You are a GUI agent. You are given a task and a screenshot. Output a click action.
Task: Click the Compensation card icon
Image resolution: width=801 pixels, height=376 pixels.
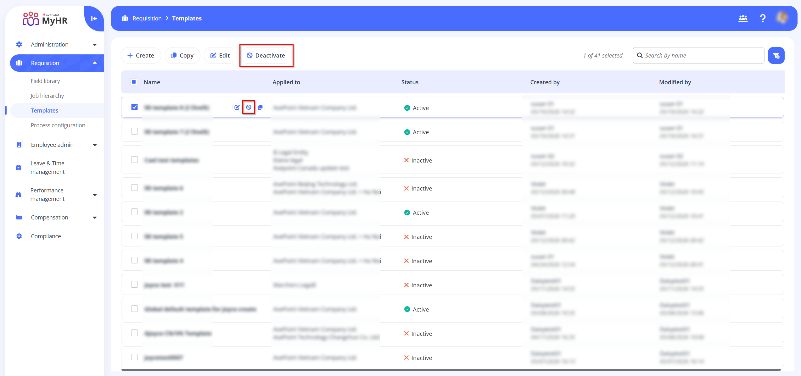19,217
